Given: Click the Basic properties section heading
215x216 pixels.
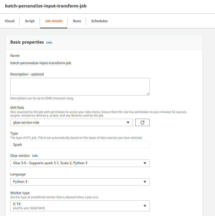Looking at the screenshot, I should coord(27,42).
